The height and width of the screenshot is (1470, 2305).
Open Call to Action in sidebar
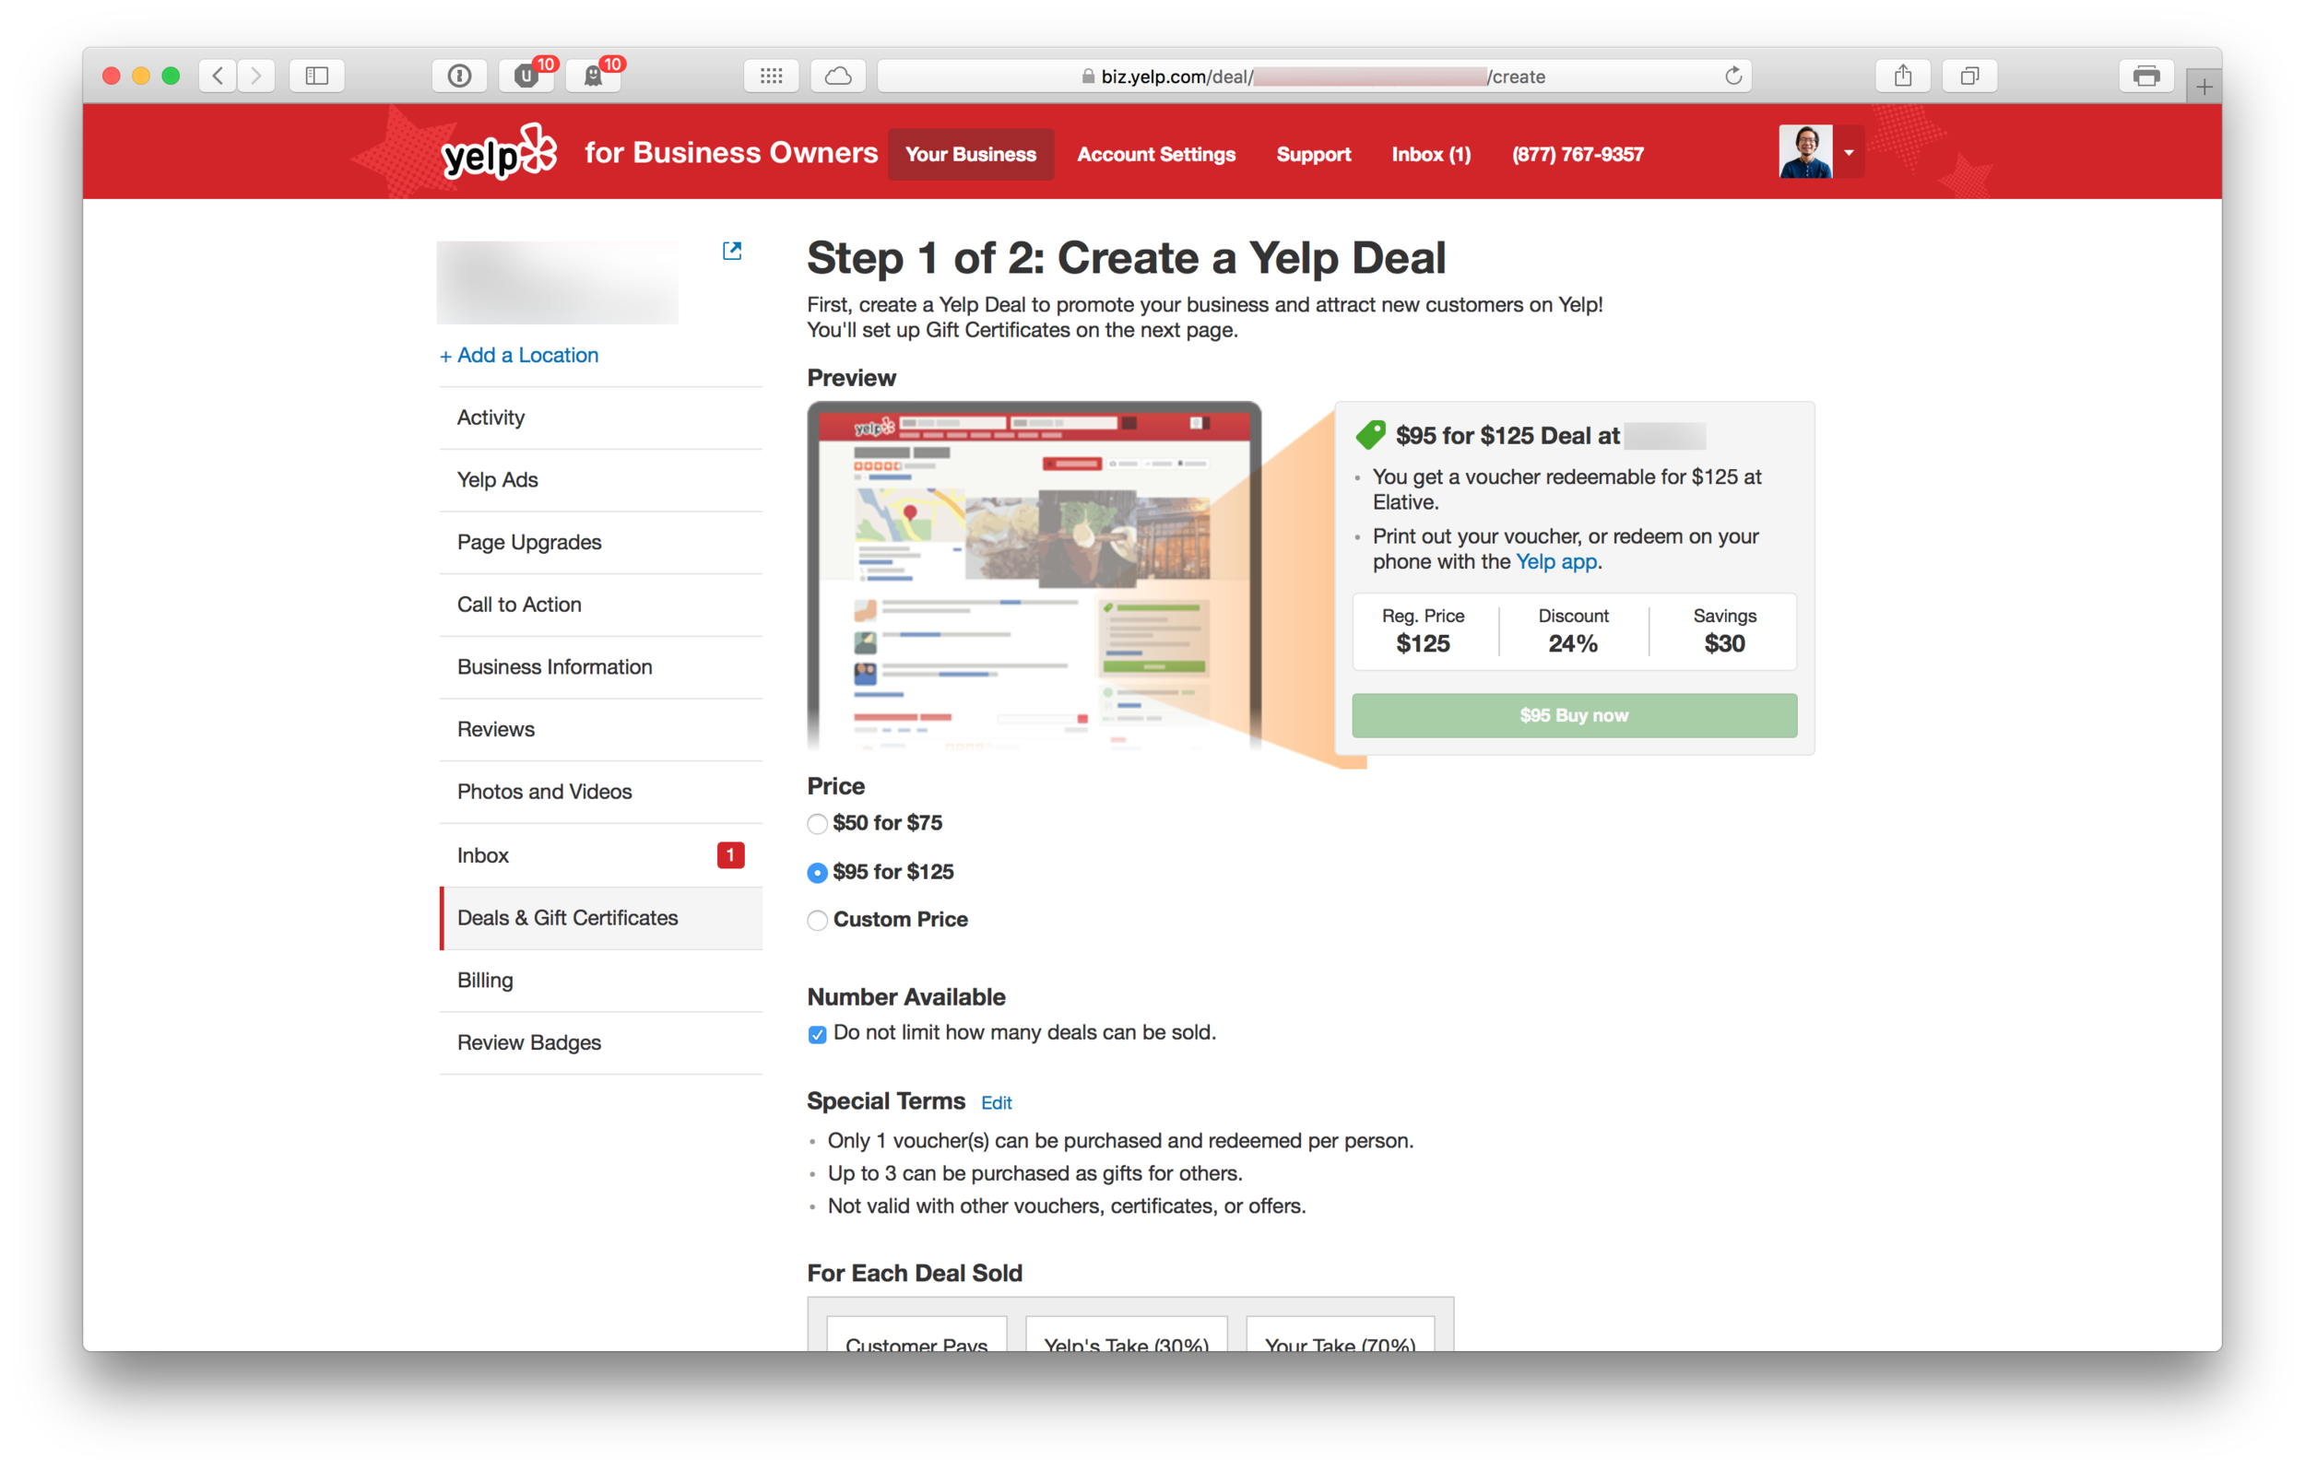[601, 605]
